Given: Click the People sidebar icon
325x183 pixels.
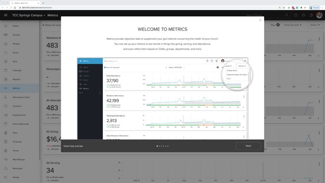Looking at the screenshot, I should (6, 44).
